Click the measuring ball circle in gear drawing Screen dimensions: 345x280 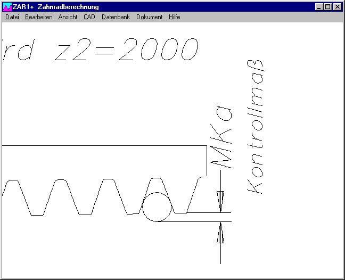click(157, 207)
